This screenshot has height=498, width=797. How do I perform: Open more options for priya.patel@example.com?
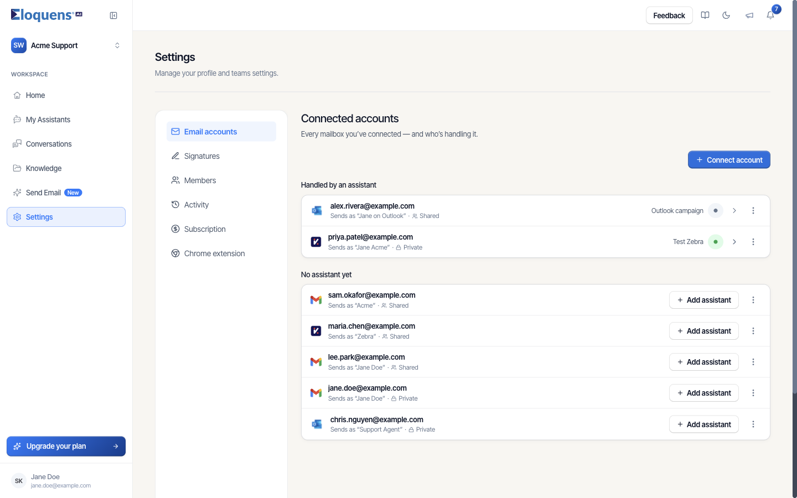pyautogui.click(x=753, y=242)
